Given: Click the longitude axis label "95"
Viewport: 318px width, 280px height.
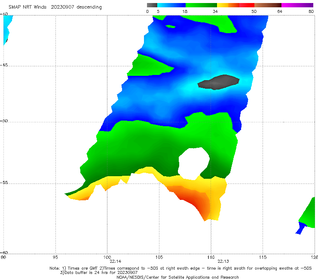Looking at the screenshot, I should (x=55, y=258).
